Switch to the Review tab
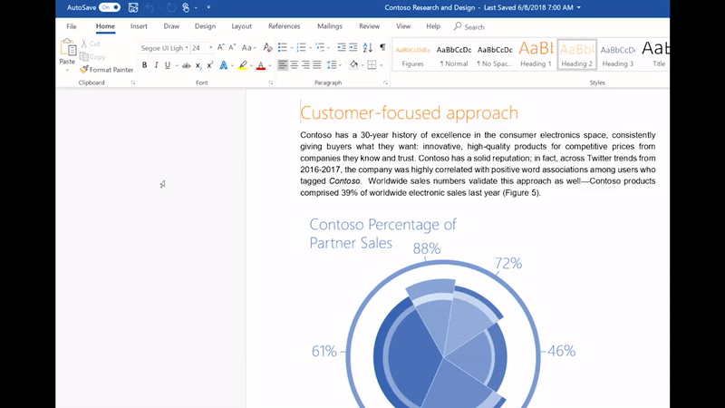Image resolution: width=725 pixels, height=408 pixels. click(369, 26)
